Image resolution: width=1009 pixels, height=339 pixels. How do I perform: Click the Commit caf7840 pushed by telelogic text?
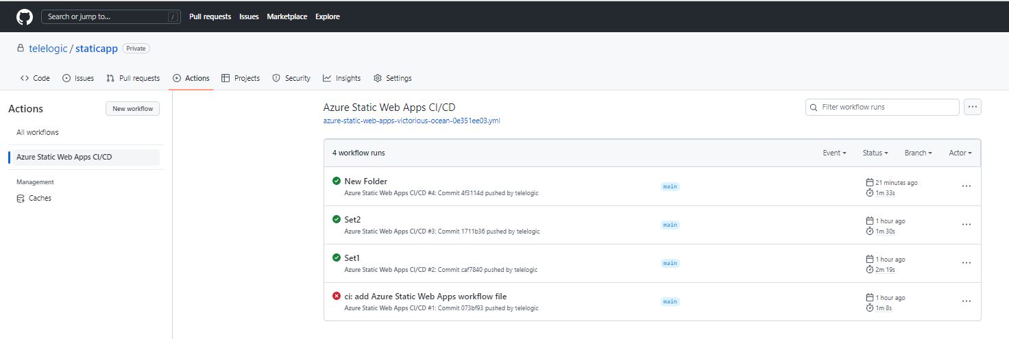tap(487, 270)
